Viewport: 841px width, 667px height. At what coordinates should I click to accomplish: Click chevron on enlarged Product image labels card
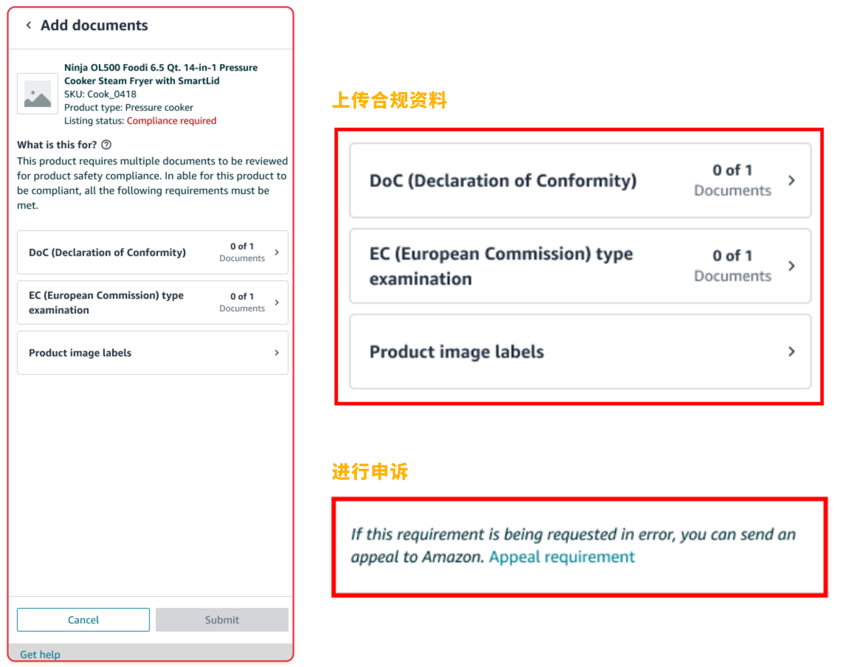click(791, 352)
